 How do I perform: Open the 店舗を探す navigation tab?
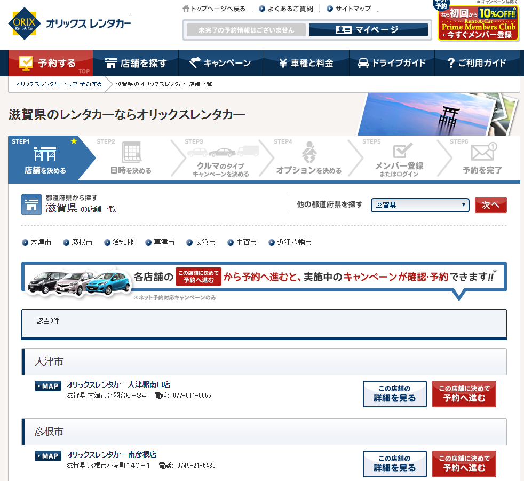(136, 63)
